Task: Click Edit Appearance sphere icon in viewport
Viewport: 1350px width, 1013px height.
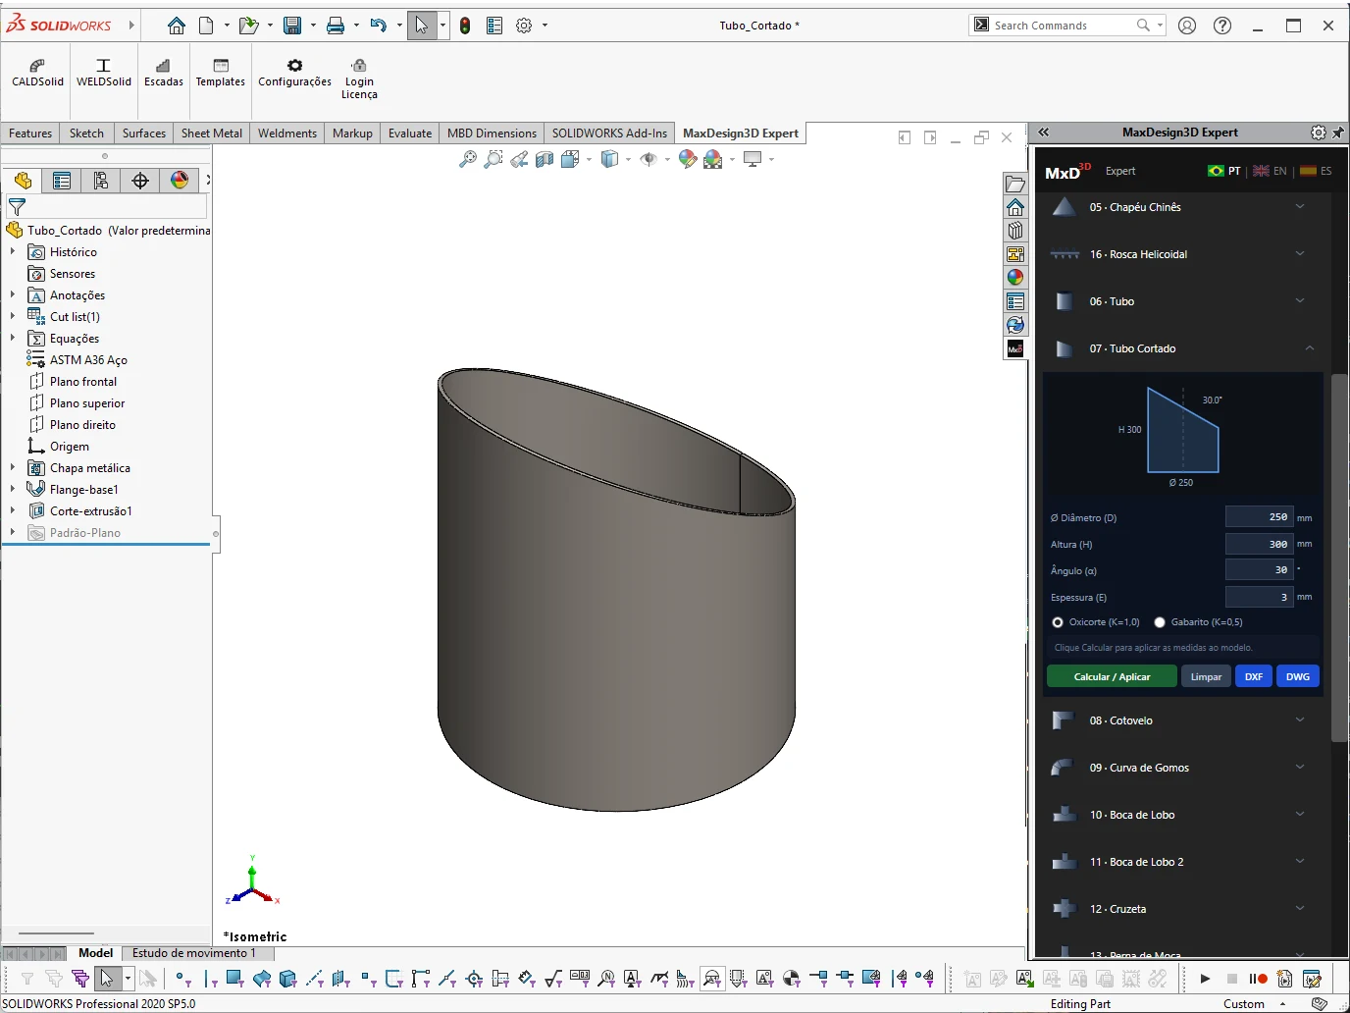Action: [x=688, y=159]
